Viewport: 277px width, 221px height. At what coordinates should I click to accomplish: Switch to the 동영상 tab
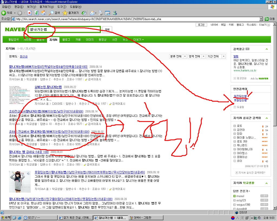click(103, 40)
